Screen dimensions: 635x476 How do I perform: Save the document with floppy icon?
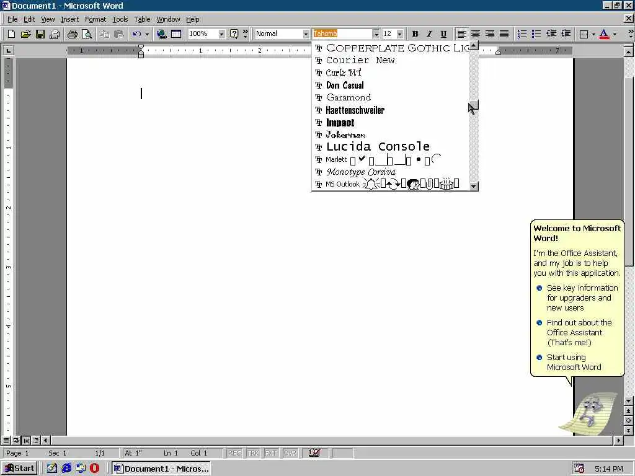[40, 34]
